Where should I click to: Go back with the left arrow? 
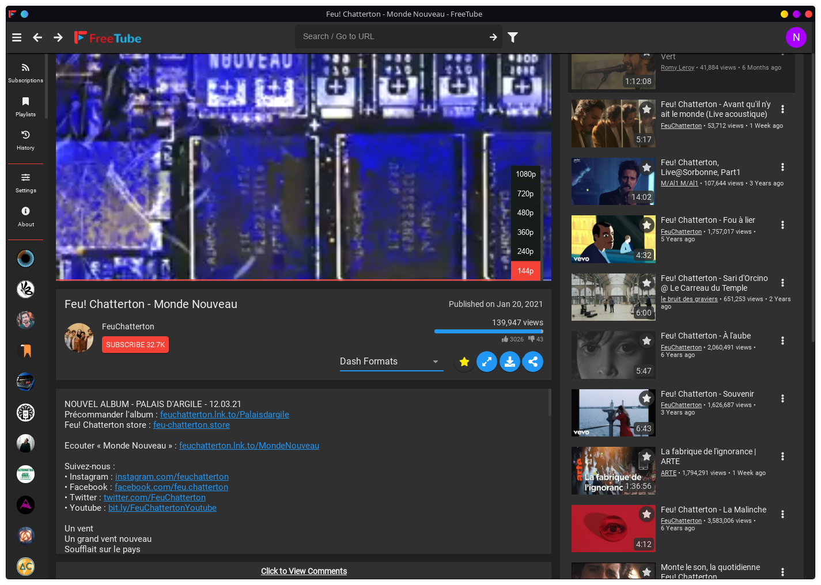pyautogui.click(x=37, y=37)
